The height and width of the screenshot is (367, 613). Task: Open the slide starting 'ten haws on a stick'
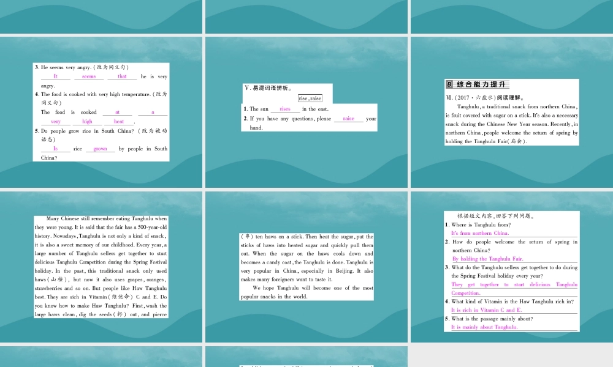(306, 267)
